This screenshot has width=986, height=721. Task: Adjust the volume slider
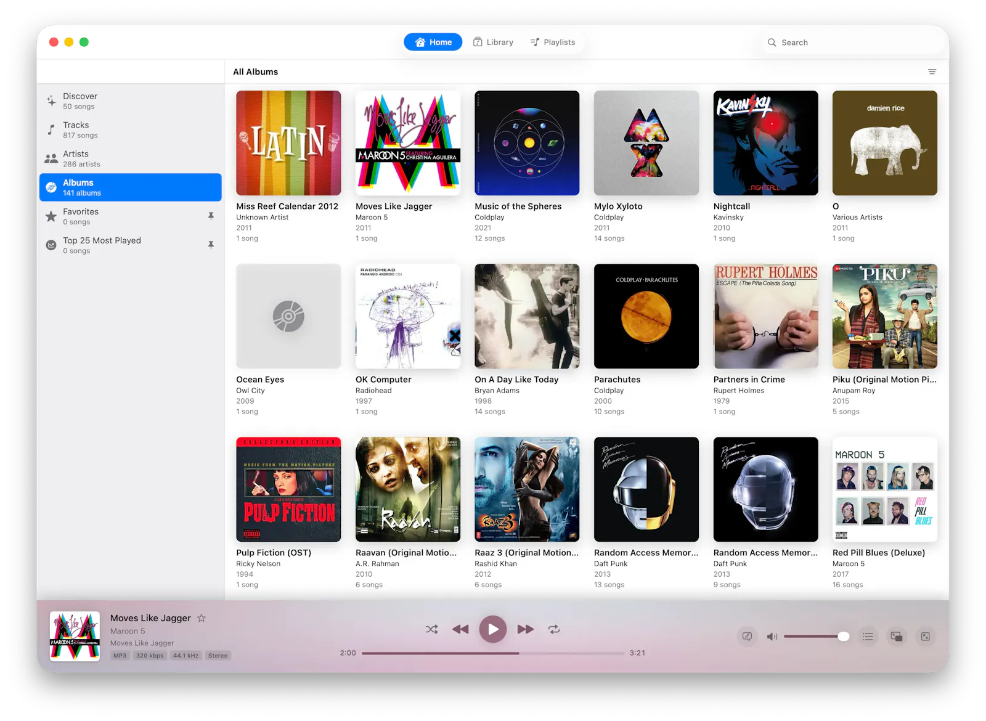click(x=817, y=637)
